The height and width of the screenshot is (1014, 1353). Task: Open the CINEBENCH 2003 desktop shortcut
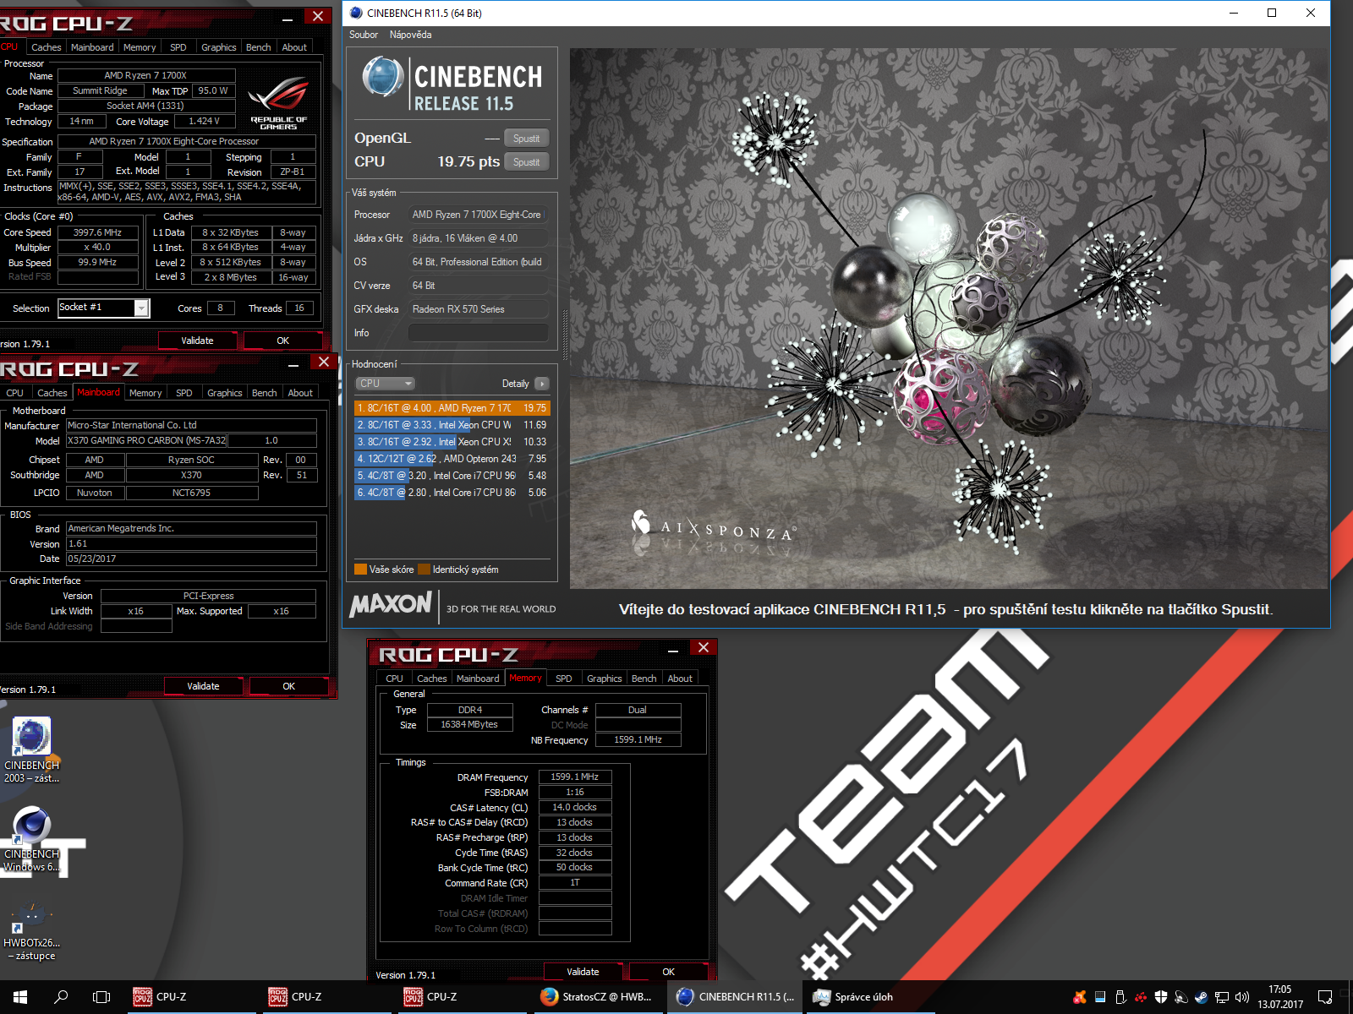pos(32,749)
